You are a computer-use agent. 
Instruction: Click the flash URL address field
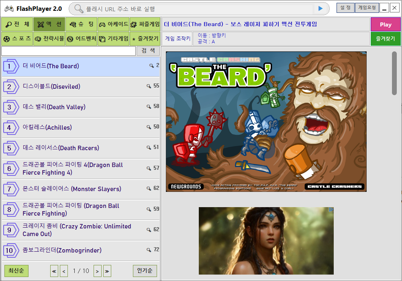tap(199, 9)
